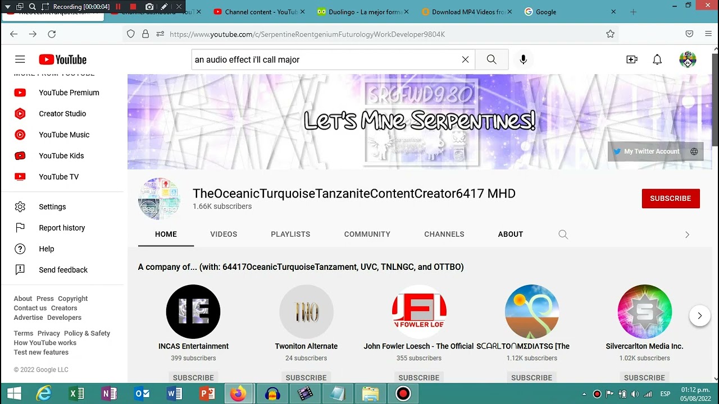719x404 pixels.
Task: Bookmark this page with the star
Action: pos(610,34)
